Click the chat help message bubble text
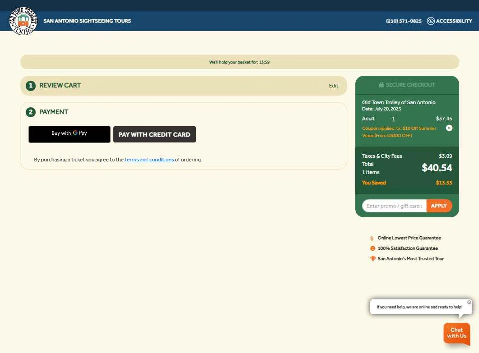 point(419,307)
